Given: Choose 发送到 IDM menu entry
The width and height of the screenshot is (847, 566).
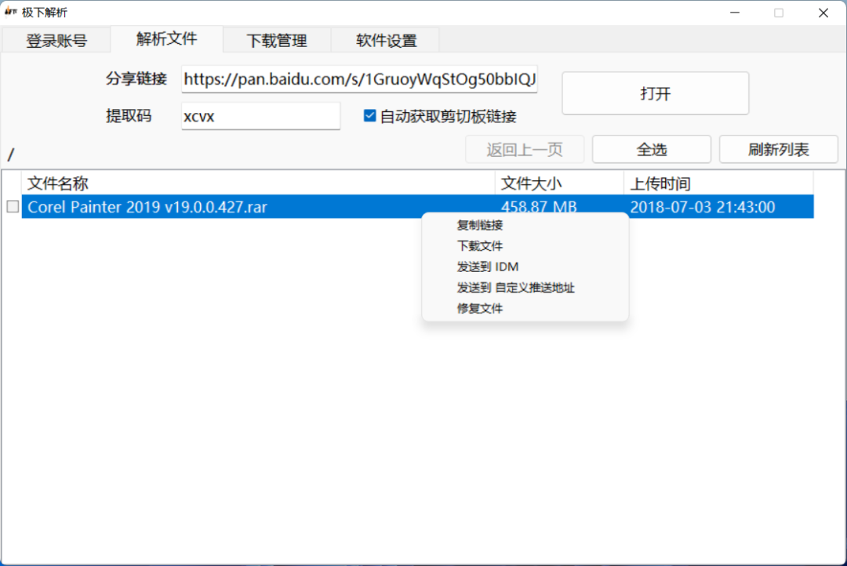Looking at the screenshot, I should (x=487, y=267).
